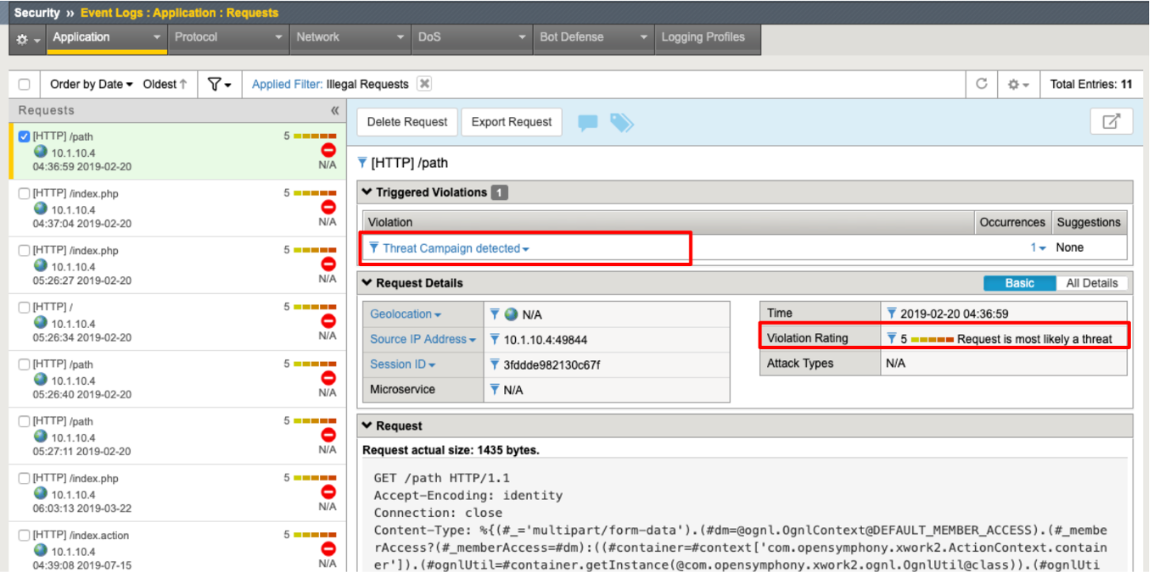Toggle the select-all checkbox in the toolbar
Screen dimensions: 1154x578
(x=24, y=84)
